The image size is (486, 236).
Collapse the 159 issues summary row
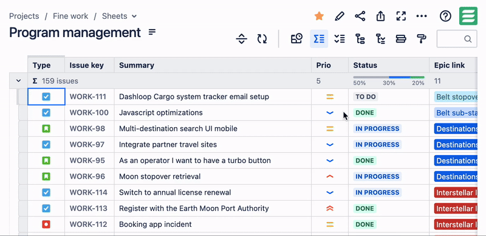coord(19,81)
